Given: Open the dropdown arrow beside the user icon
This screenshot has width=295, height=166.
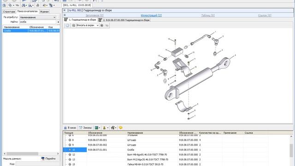Looking at the screenshot, I should [x=107, y=128].
